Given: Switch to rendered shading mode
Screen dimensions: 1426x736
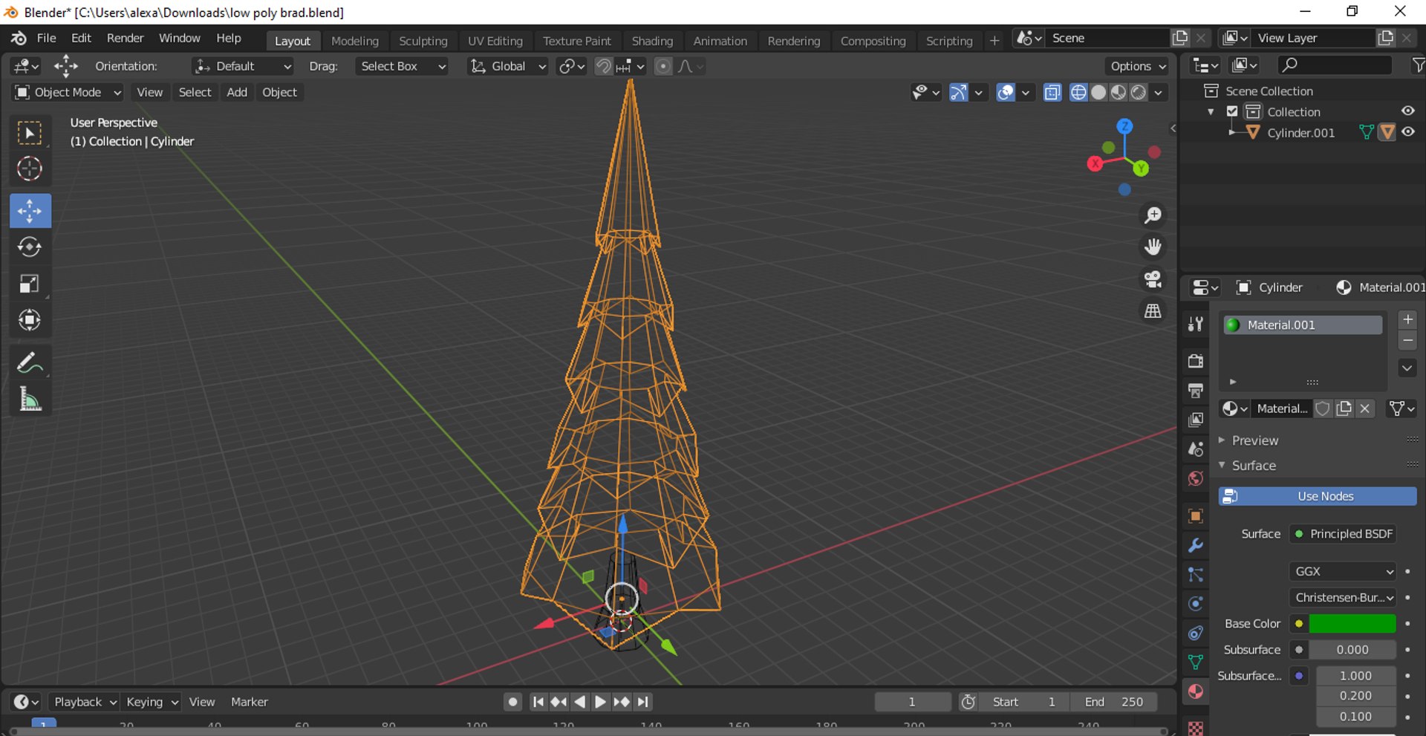Looking at the screenshot, I should (x=1138, y=92).
